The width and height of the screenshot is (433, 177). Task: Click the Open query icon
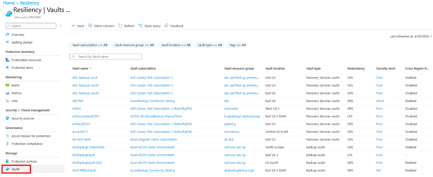[x=140, y=26]
